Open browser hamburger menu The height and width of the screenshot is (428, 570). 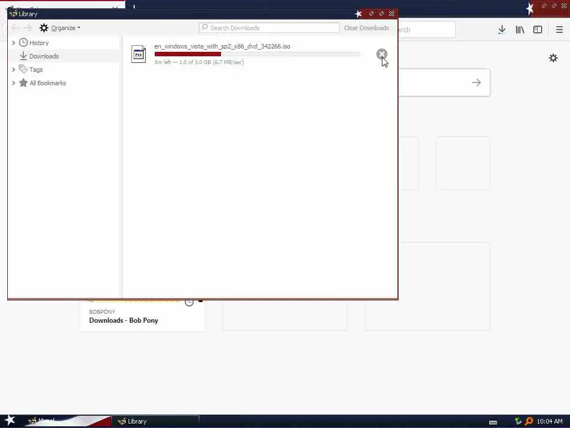(559, 30)
